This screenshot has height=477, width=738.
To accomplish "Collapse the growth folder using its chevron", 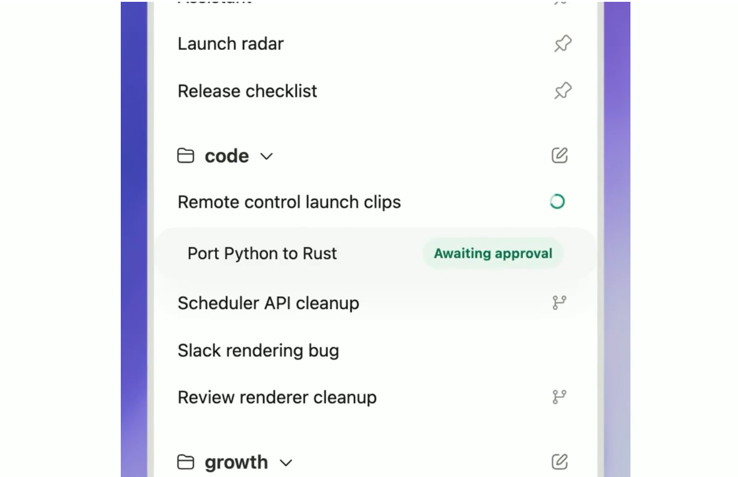I will [x=286, y=463].
